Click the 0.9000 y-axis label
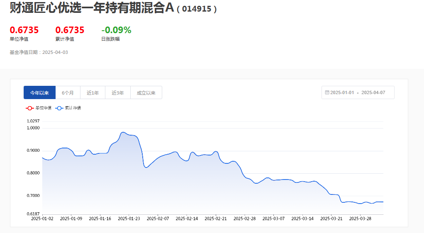The height and width of the screenshot is (233, 424). tap(33, 150)
